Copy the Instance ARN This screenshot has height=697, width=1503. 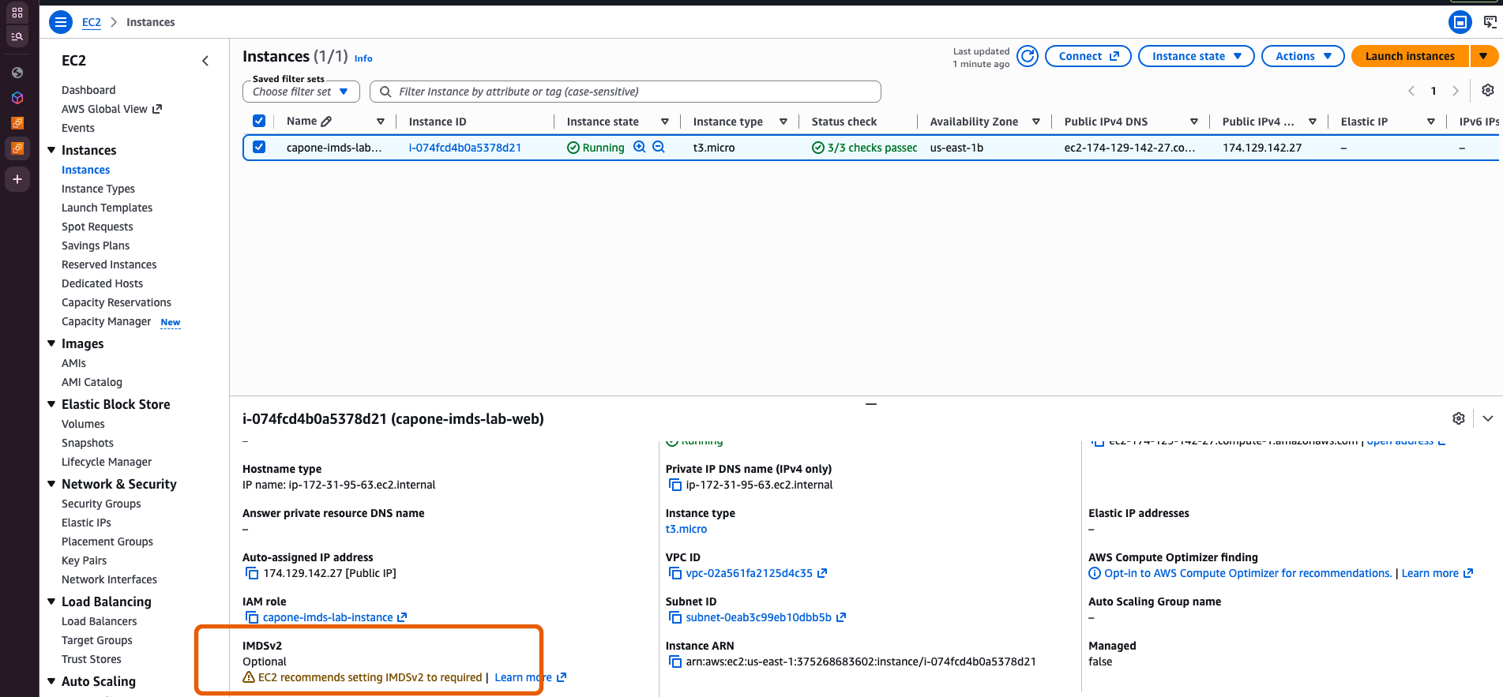[x=675, y=661]
